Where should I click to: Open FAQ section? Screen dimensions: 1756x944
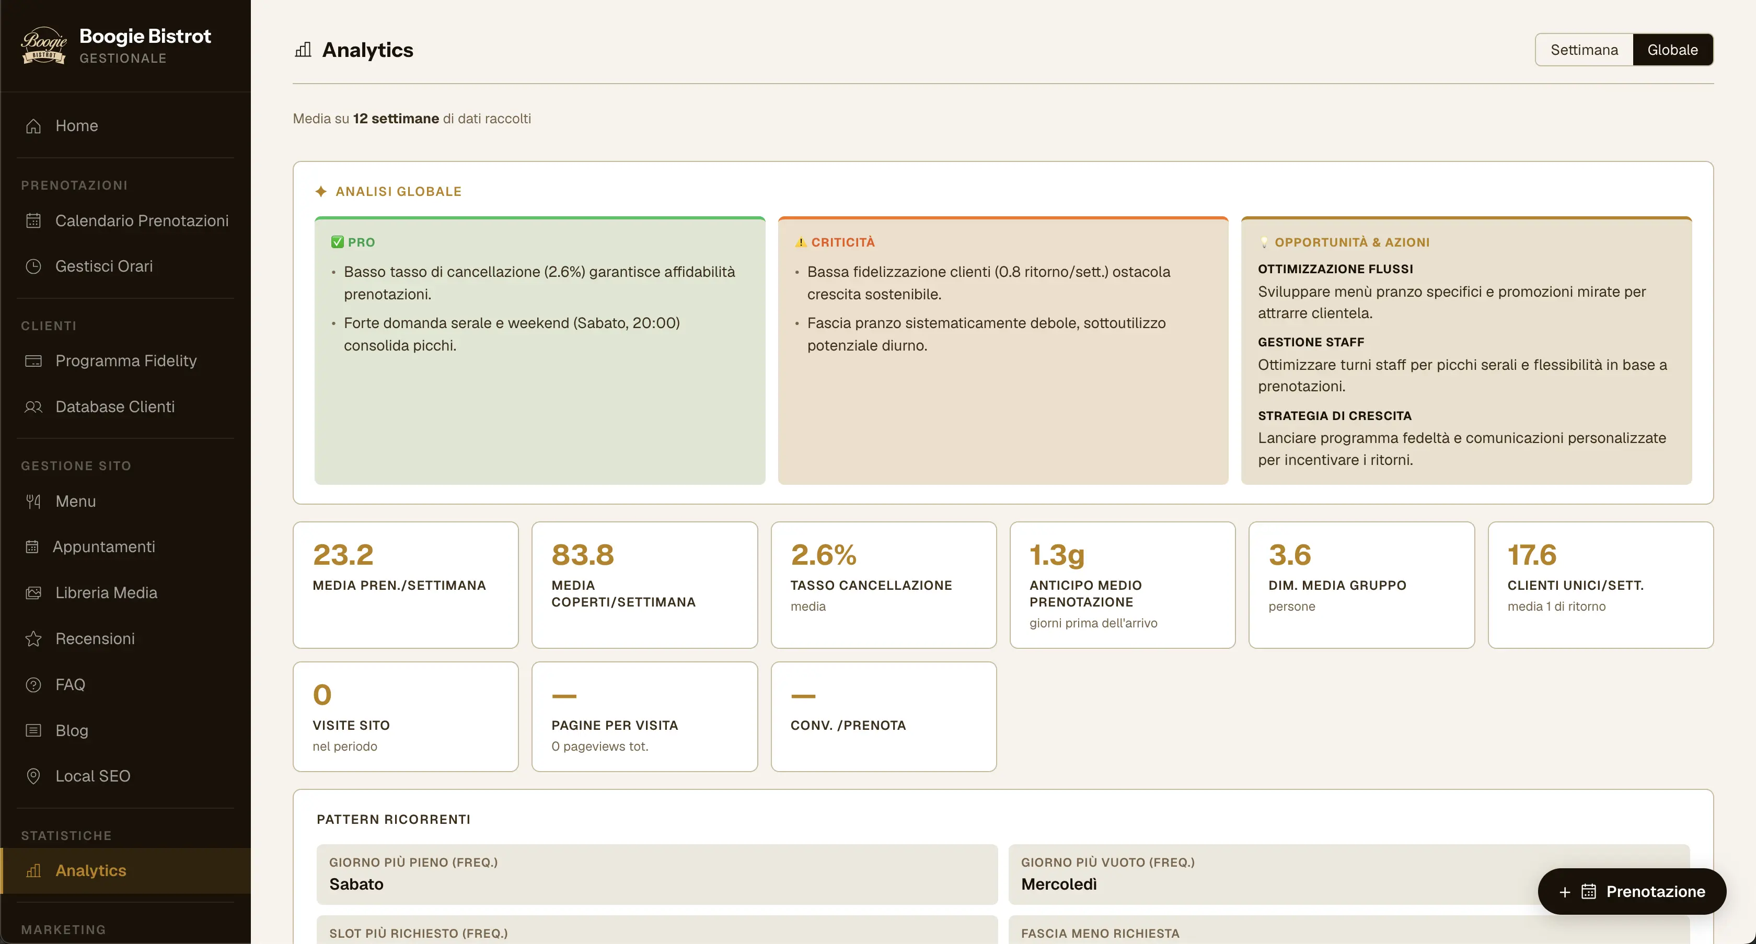click(125, 684)
